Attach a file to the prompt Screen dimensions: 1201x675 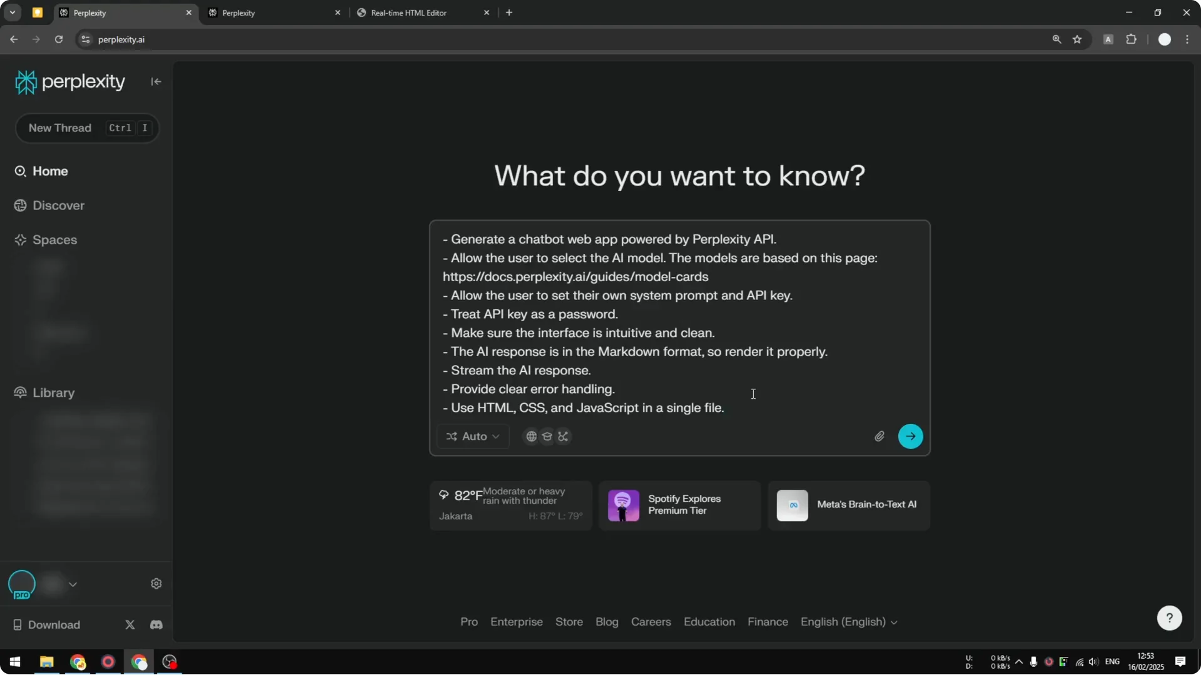pyautogui.click(x=879, y=436)
